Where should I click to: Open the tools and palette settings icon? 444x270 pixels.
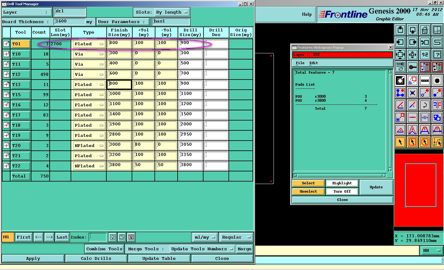tap(400, 67)
